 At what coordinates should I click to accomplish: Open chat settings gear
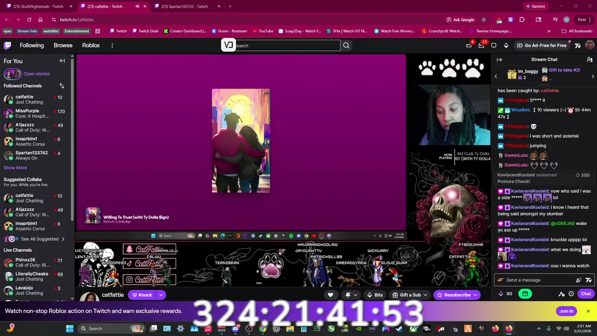(571, 294)
